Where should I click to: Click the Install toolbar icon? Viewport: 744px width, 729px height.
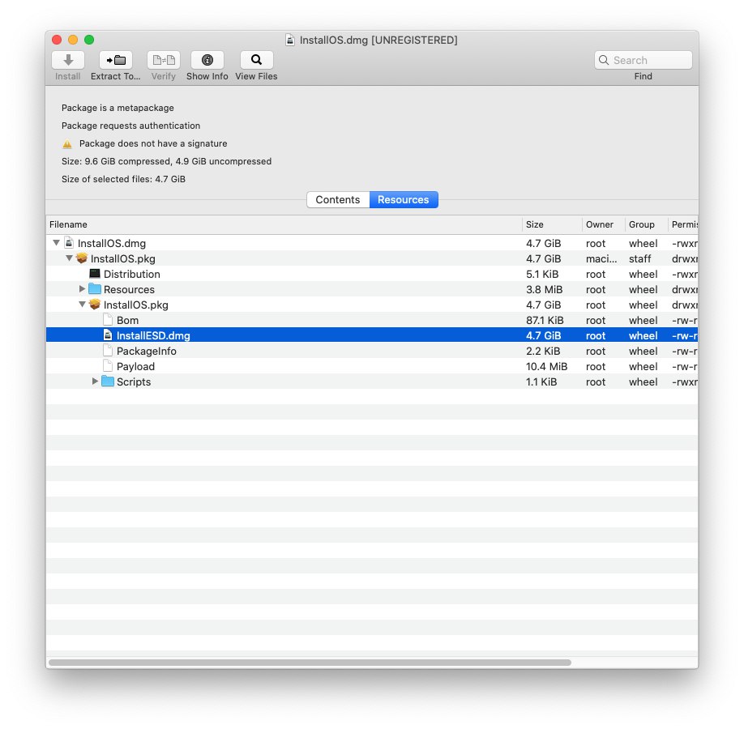pos(68,60)
